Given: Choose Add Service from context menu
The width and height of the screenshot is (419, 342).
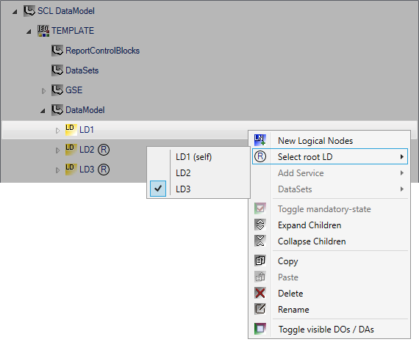Looking at the screenshot, I should coord(330,173).
